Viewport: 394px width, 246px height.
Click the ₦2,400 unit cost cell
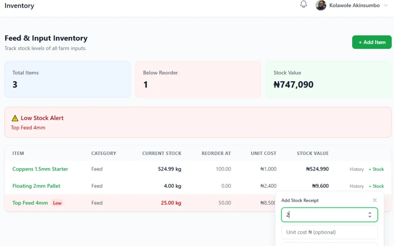[x=268, y=186]
